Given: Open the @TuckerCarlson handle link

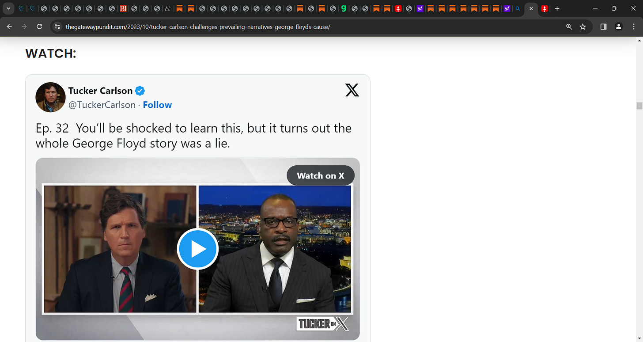Looking at the screenshot, I should pyautogui.click(x=102, y=105).
